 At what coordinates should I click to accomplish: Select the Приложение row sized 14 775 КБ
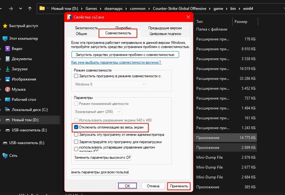tap(225, 138)
